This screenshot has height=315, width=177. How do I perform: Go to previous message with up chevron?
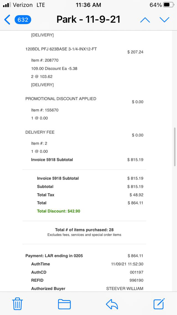pyautogui.click(x=145, y=20)
